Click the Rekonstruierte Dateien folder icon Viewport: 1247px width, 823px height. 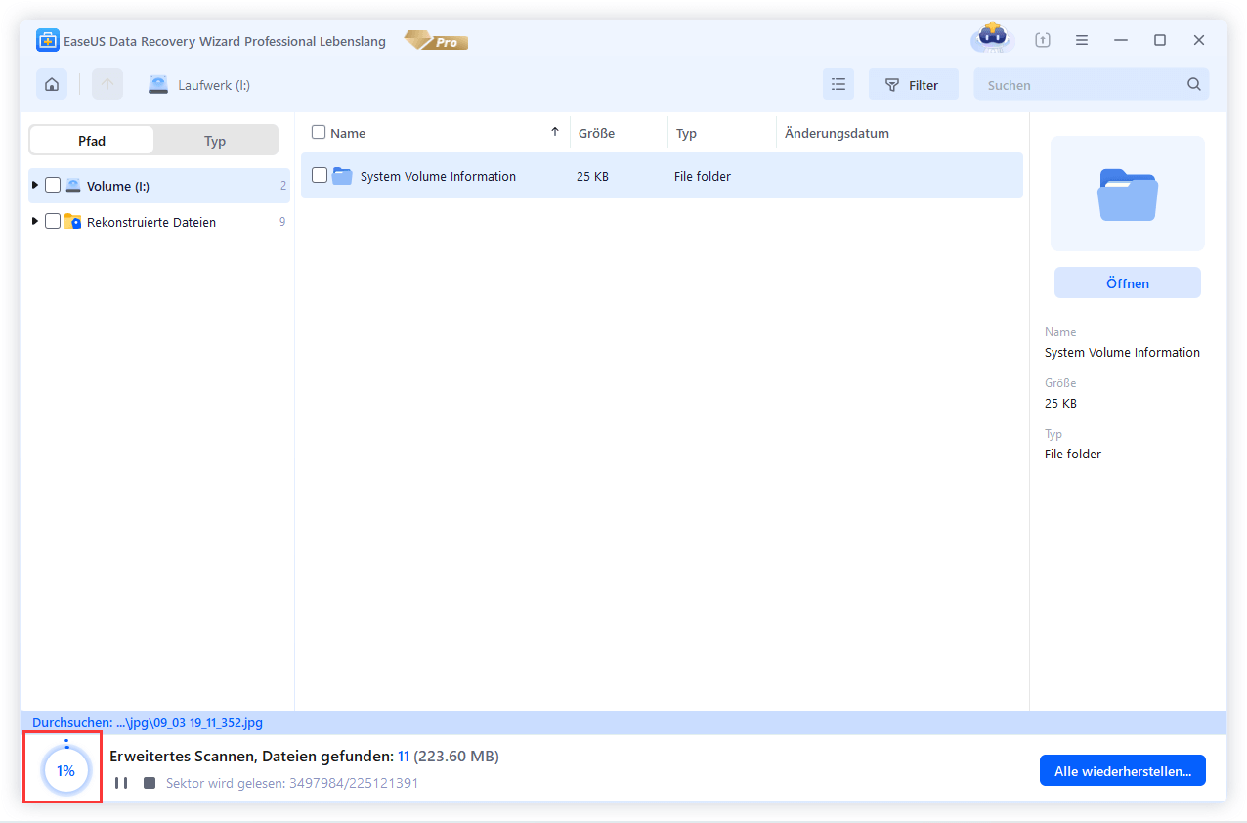(73, 222)
